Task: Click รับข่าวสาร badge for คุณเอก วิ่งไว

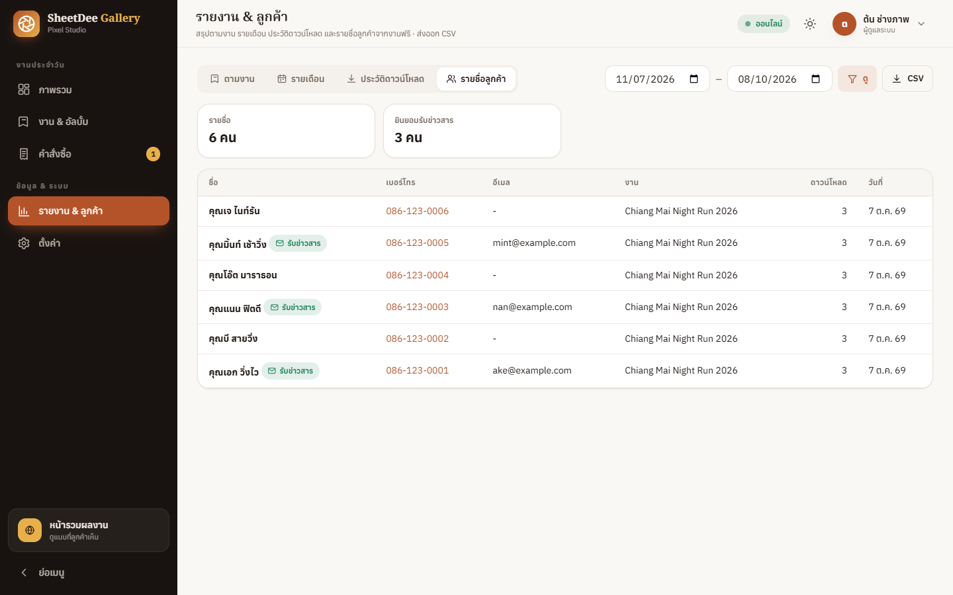Action: 291,371
